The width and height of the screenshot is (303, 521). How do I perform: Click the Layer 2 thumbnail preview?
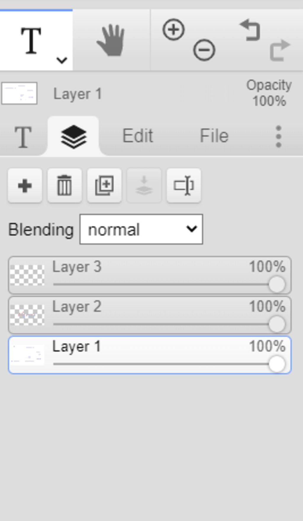(27, 315)
